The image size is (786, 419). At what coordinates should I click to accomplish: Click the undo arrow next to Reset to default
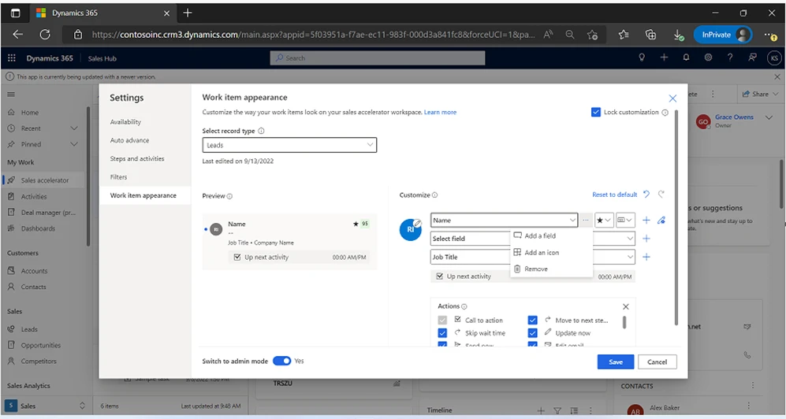(x=646, y=195)
